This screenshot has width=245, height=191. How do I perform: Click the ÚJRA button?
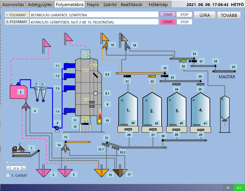click(205, 15)
